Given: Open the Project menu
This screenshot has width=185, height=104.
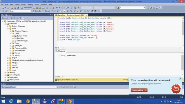Looking at the screenshot, I should coord(24,5).
